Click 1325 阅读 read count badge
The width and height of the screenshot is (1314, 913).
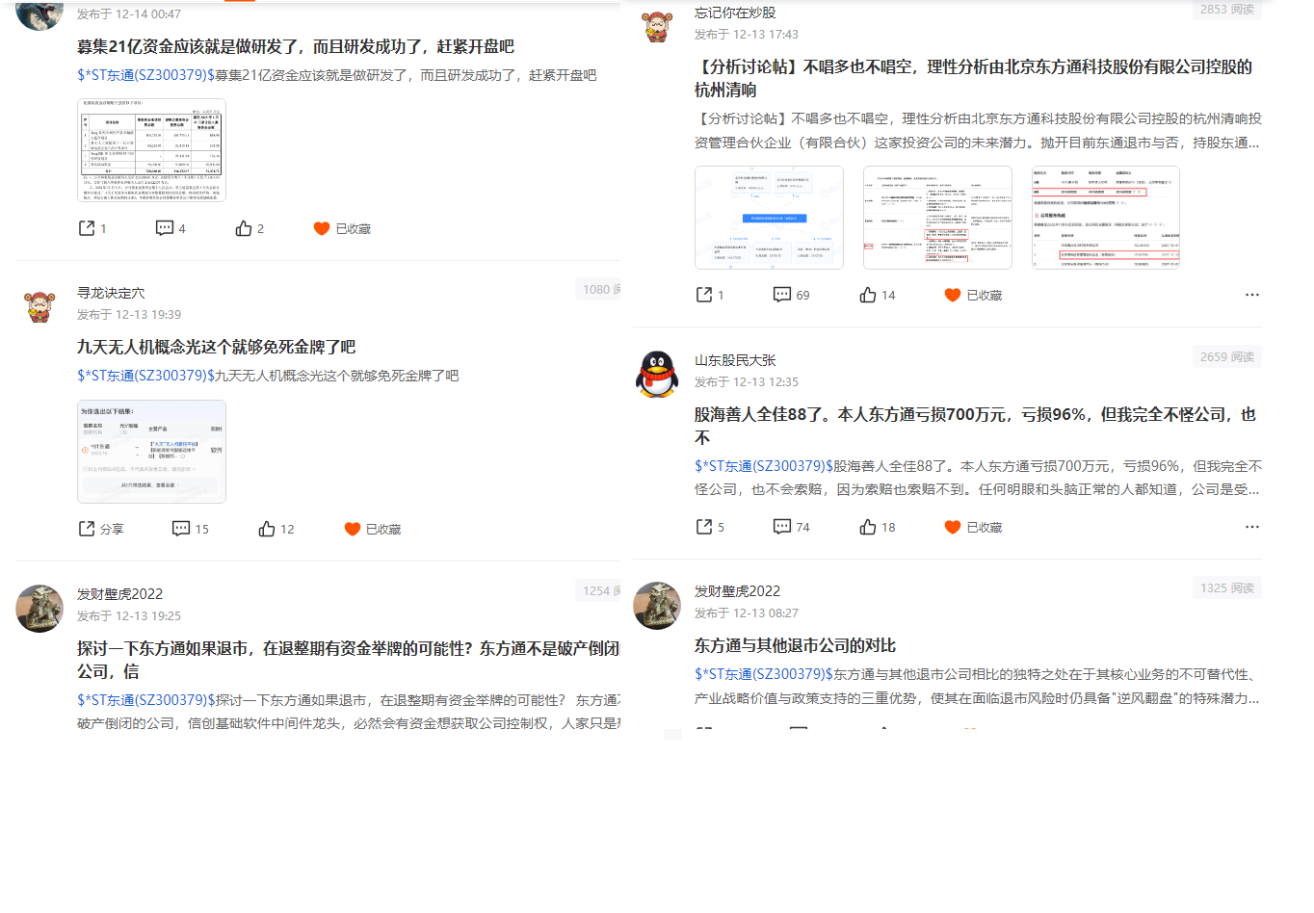pyautogui.click(x=1226, y=587)
